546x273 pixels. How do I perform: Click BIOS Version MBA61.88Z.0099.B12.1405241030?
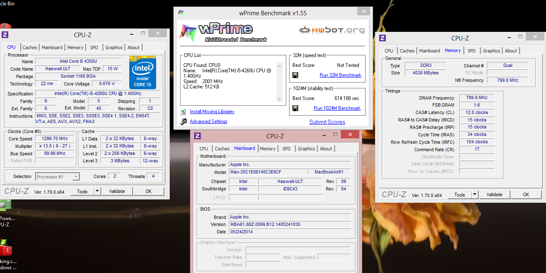290,224
